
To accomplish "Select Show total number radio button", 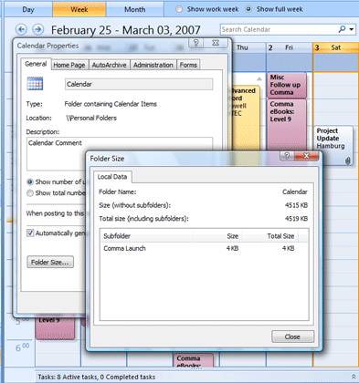I will [x=30, y=193].
